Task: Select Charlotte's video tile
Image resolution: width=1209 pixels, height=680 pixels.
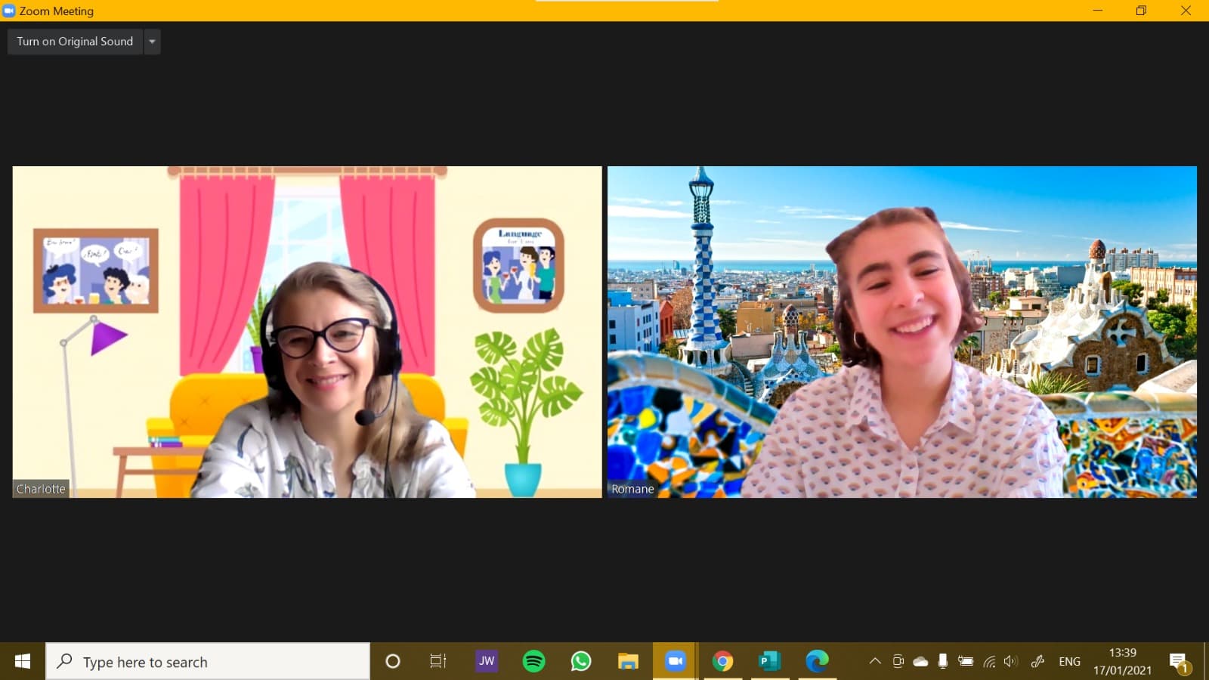Action: (307, 332)
